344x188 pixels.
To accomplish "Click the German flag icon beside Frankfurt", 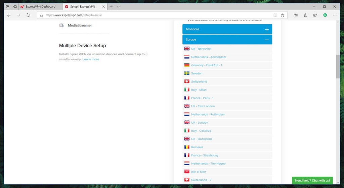I will coord(187,65).
